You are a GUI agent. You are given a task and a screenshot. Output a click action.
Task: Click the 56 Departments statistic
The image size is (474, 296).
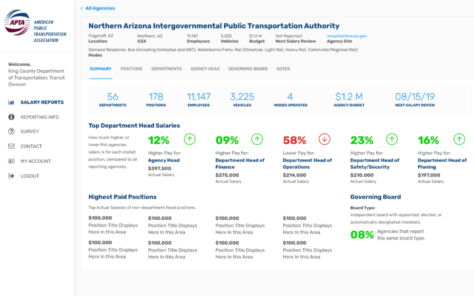tap(113, 99)
